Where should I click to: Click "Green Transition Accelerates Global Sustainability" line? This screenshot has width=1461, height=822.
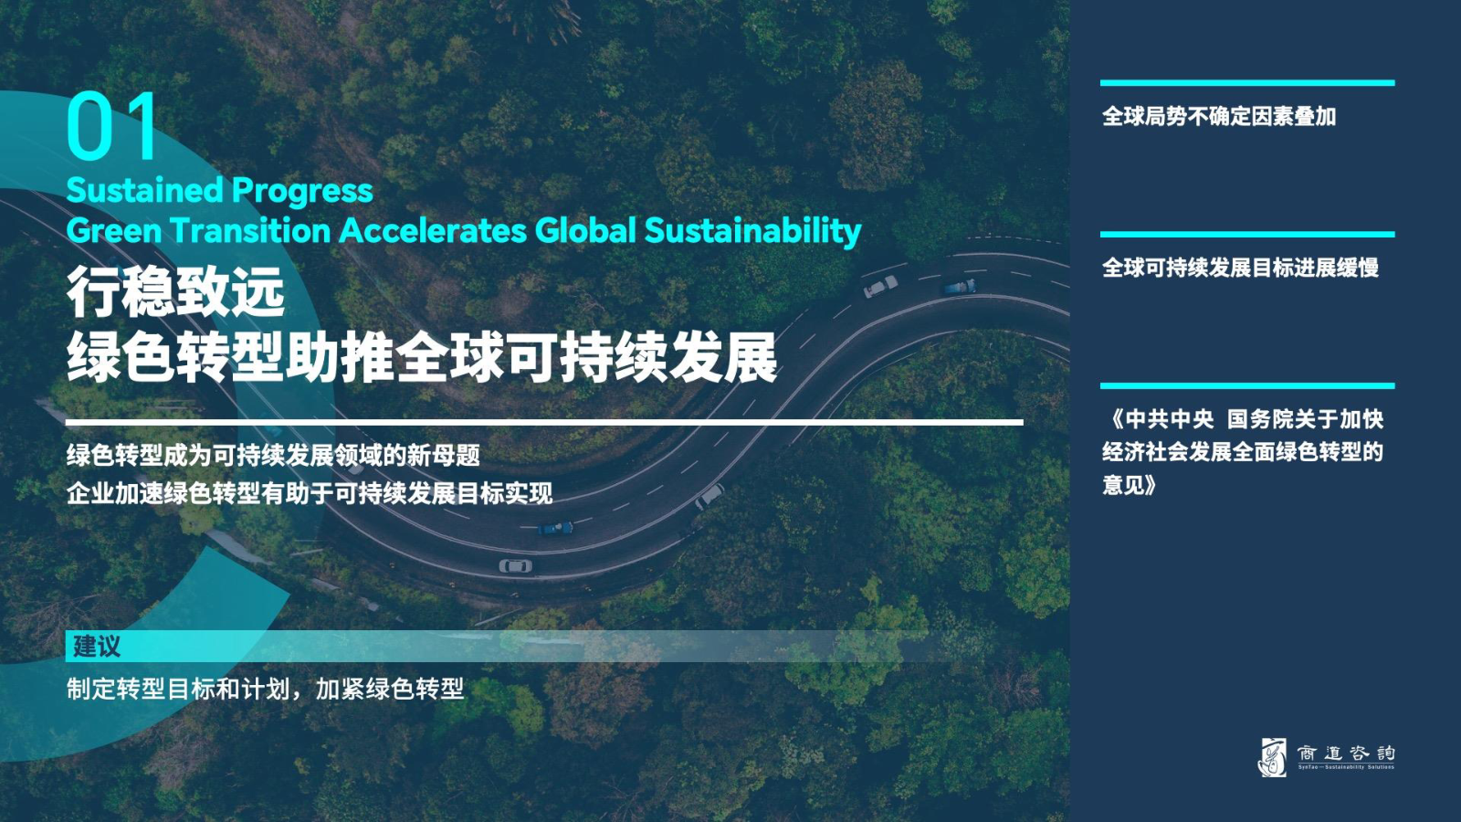click(464, 231)
